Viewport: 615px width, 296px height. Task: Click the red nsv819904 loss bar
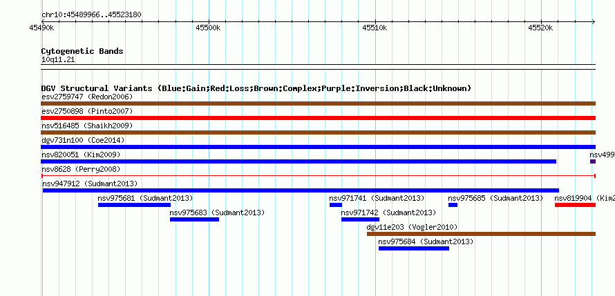coord(575,205)
